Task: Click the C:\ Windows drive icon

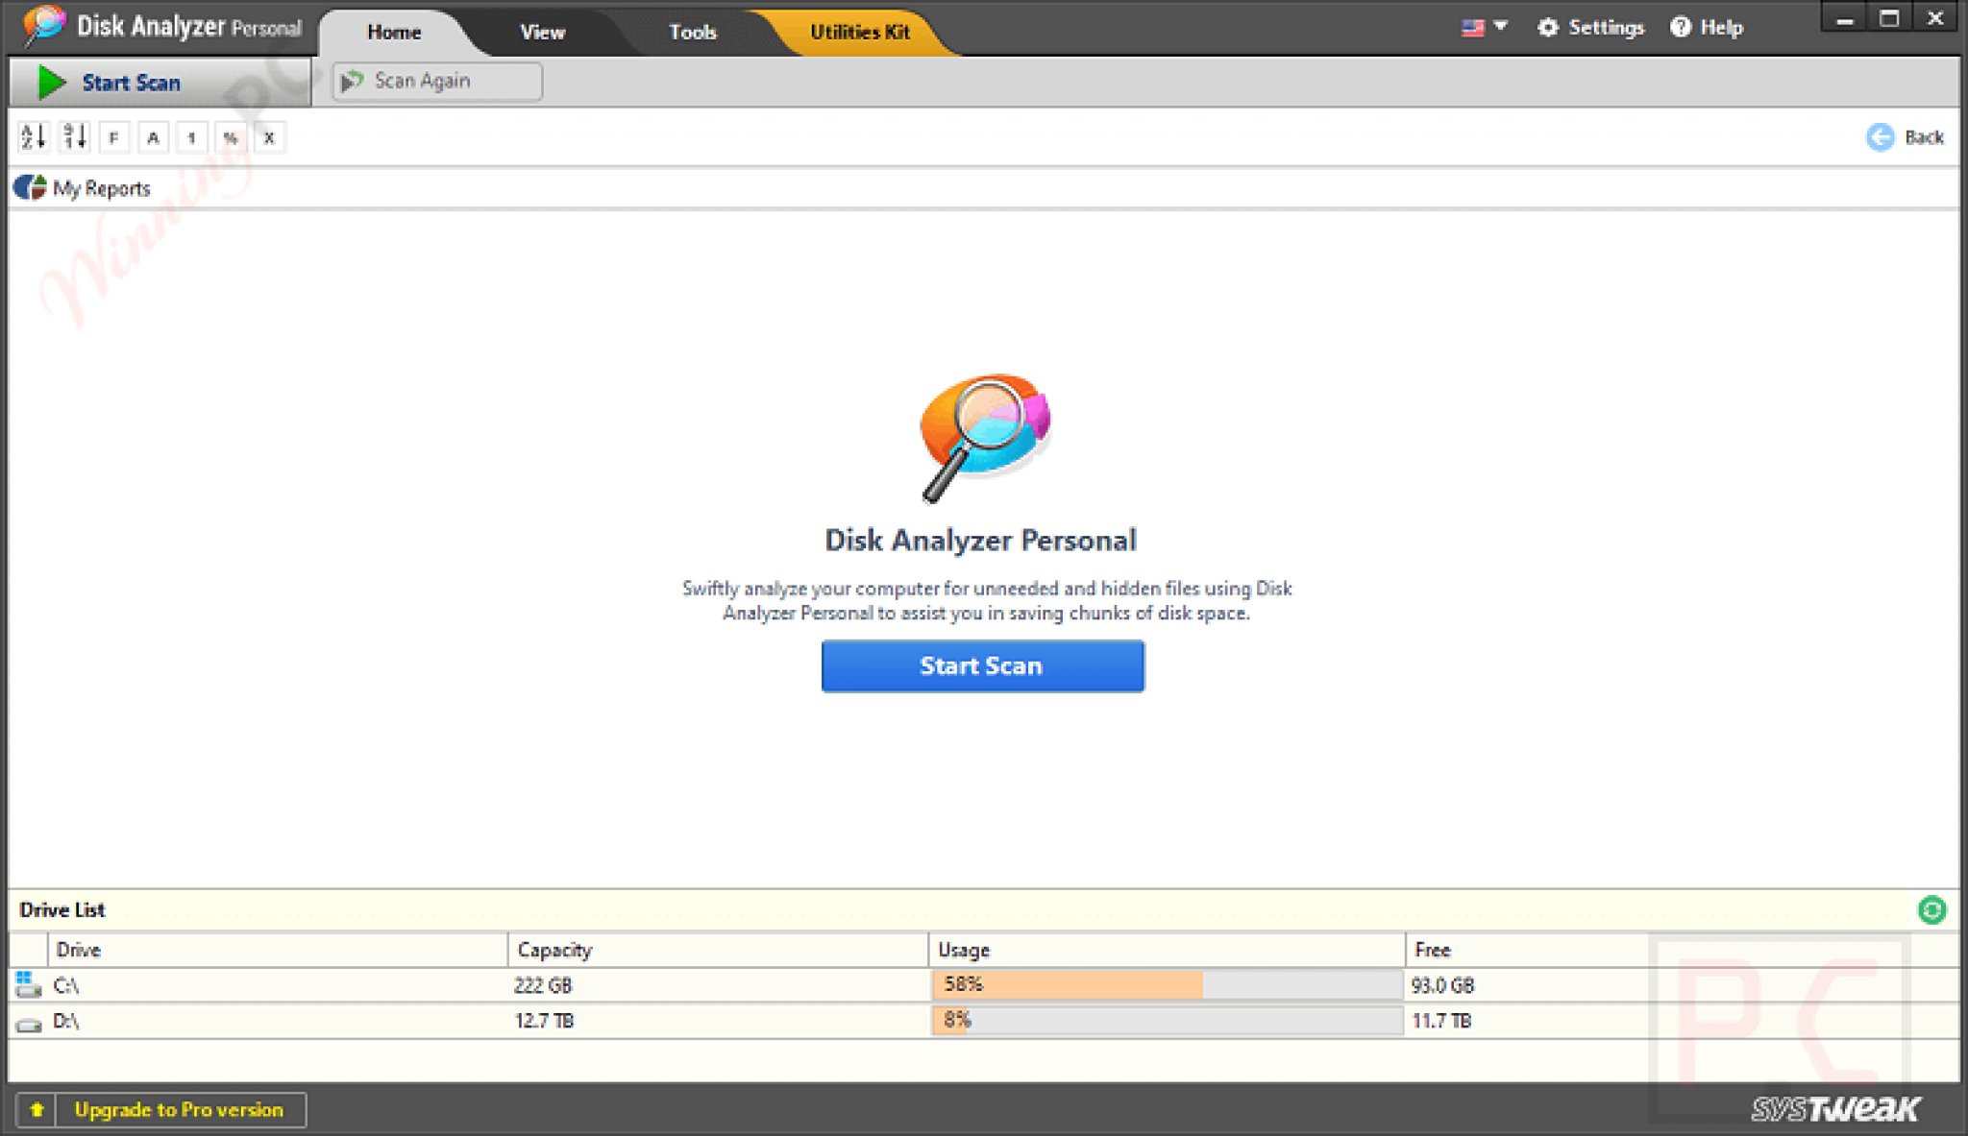Action: [28, 984]
